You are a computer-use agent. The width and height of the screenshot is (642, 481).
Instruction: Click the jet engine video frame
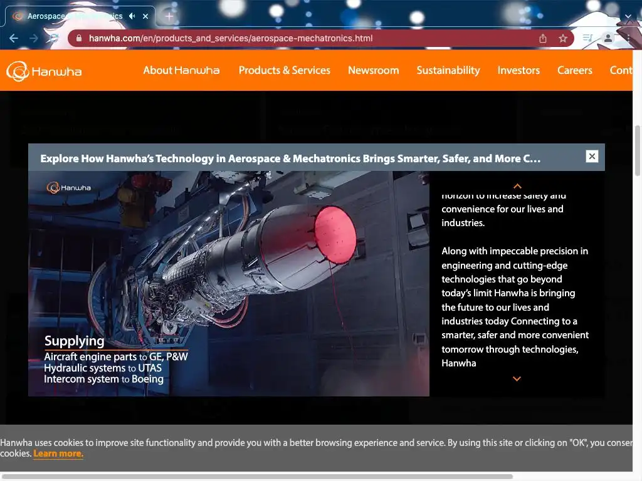click(x=228, y=284)
